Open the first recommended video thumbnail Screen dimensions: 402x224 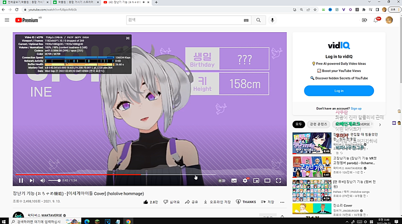[x=312, y=143]
